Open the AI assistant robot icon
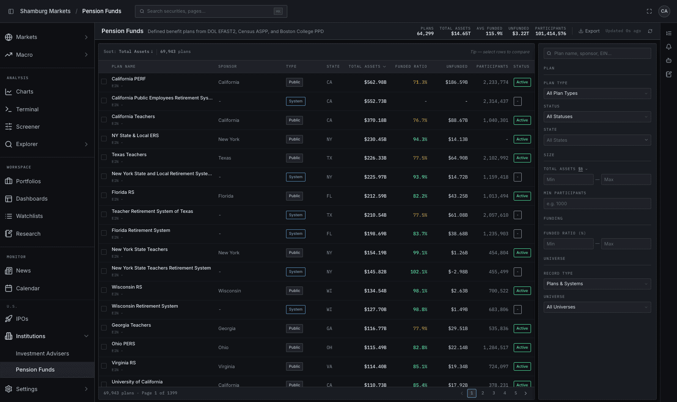 tap(669, 61)
